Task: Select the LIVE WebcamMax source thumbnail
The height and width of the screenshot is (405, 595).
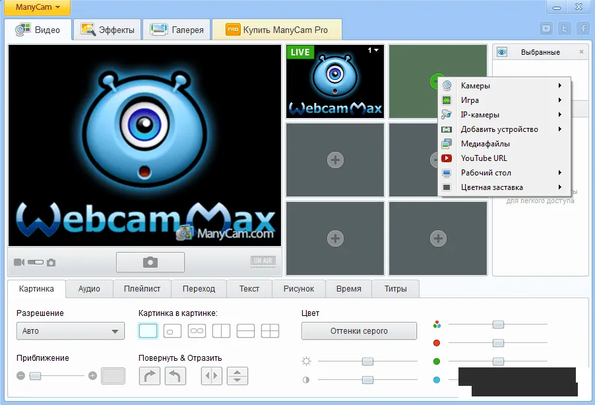Action: (x=335, y=82)
